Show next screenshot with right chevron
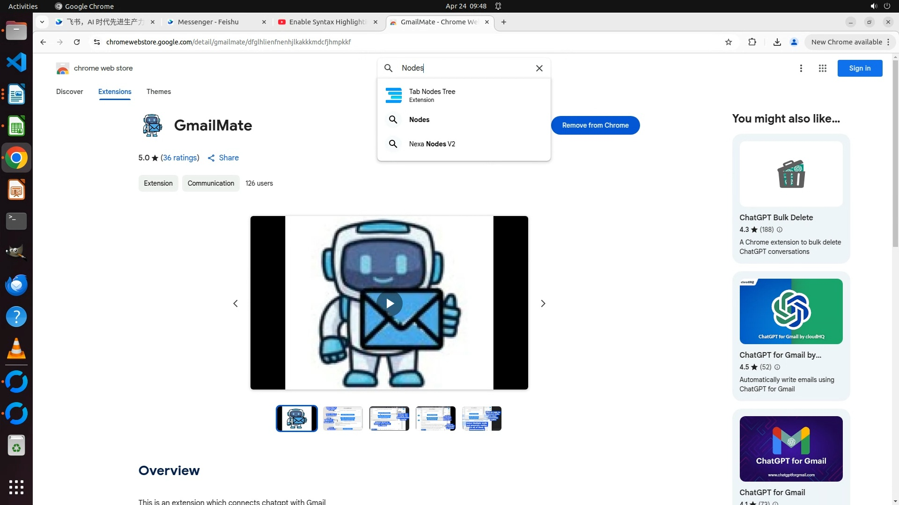 click(x=543, y=303)
